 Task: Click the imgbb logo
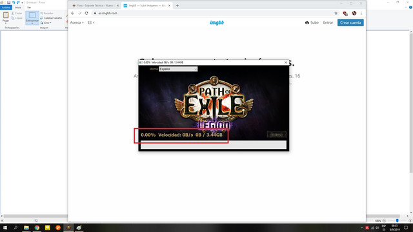click(x=217, y=23)
